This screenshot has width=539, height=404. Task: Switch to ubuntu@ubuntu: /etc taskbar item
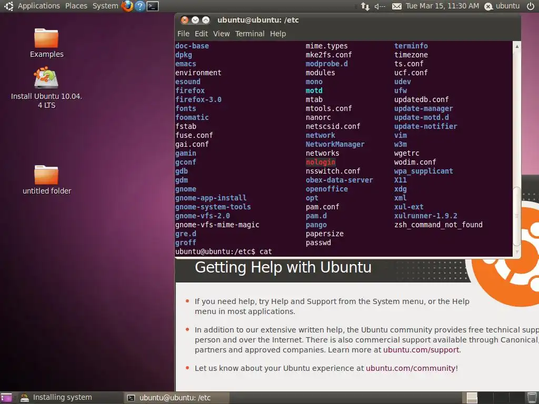pos(176,398)
